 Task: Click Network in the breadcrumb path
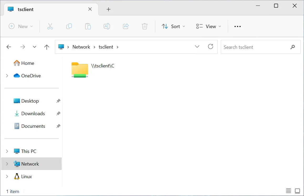tap(81, 47)
